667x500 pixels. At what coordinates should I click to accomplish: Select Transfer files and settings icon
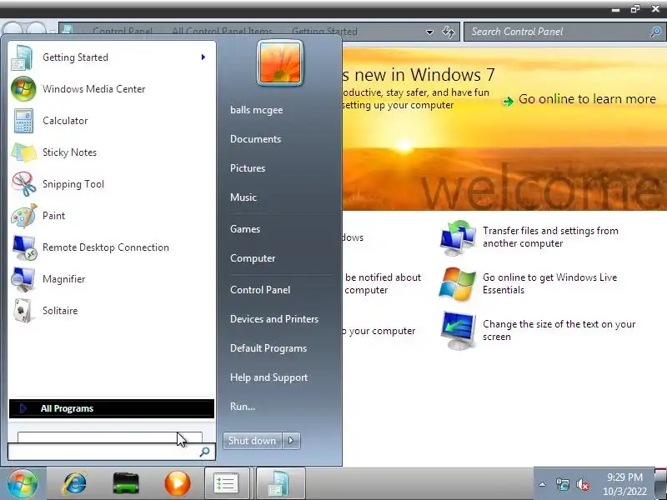tap(458, 237)
